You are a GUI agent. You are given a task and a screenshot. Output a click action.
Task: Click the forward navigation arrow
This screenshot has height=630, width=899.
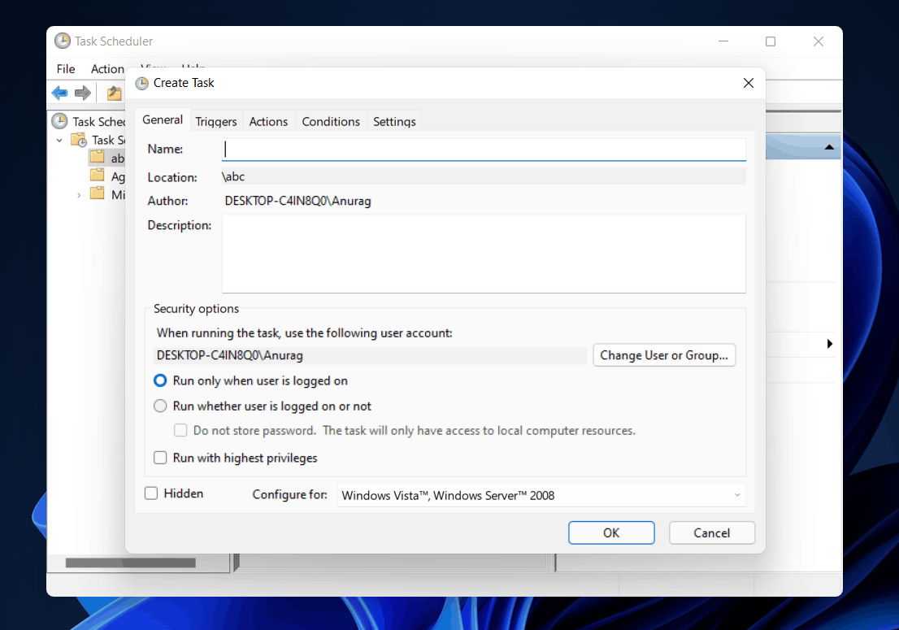point(81,91)
